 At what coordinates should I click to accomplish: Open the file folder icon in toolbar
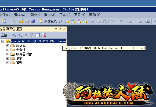(x=21, y=21)
